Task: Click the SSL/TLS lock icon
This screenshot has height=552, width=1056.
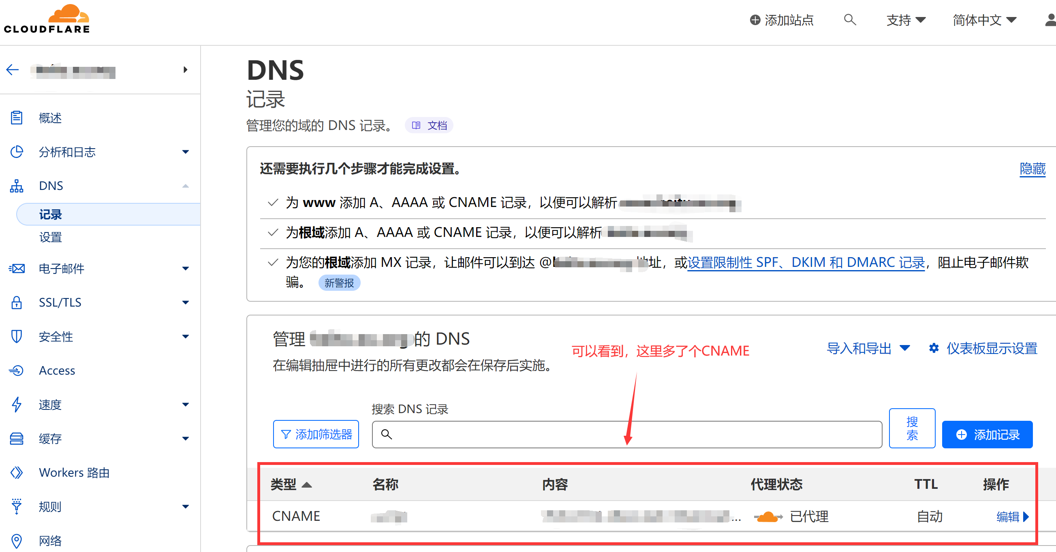Action: (16, 303)
